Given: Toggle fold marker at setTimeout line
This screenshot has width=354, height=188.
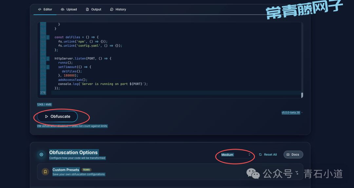Looking at the screenshot, I should click(x=48, y=67).
